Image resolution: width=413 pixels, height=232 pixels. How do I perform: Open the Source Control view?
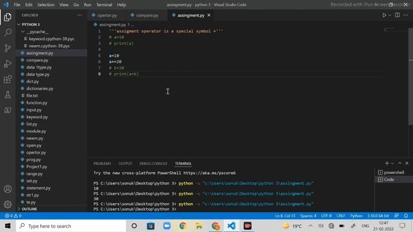point(8,48)
